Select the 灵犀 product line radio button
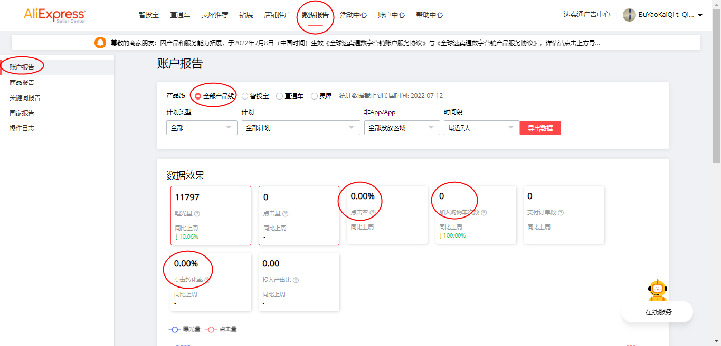Screen dimensions: 721x346 pyautogui.click(x=313, y=96)
